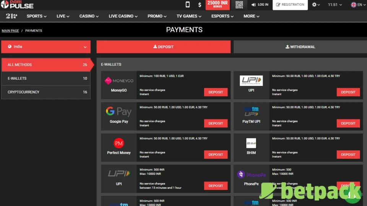Open the Live Casino menu

123,16
